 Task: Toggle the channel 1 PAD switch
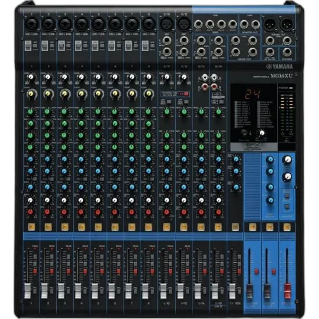coord(28,46)
